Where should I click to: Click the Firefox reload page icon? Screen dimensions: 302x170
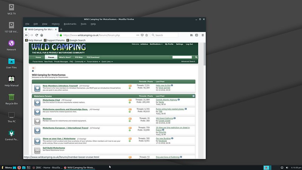tap(37, 35)
